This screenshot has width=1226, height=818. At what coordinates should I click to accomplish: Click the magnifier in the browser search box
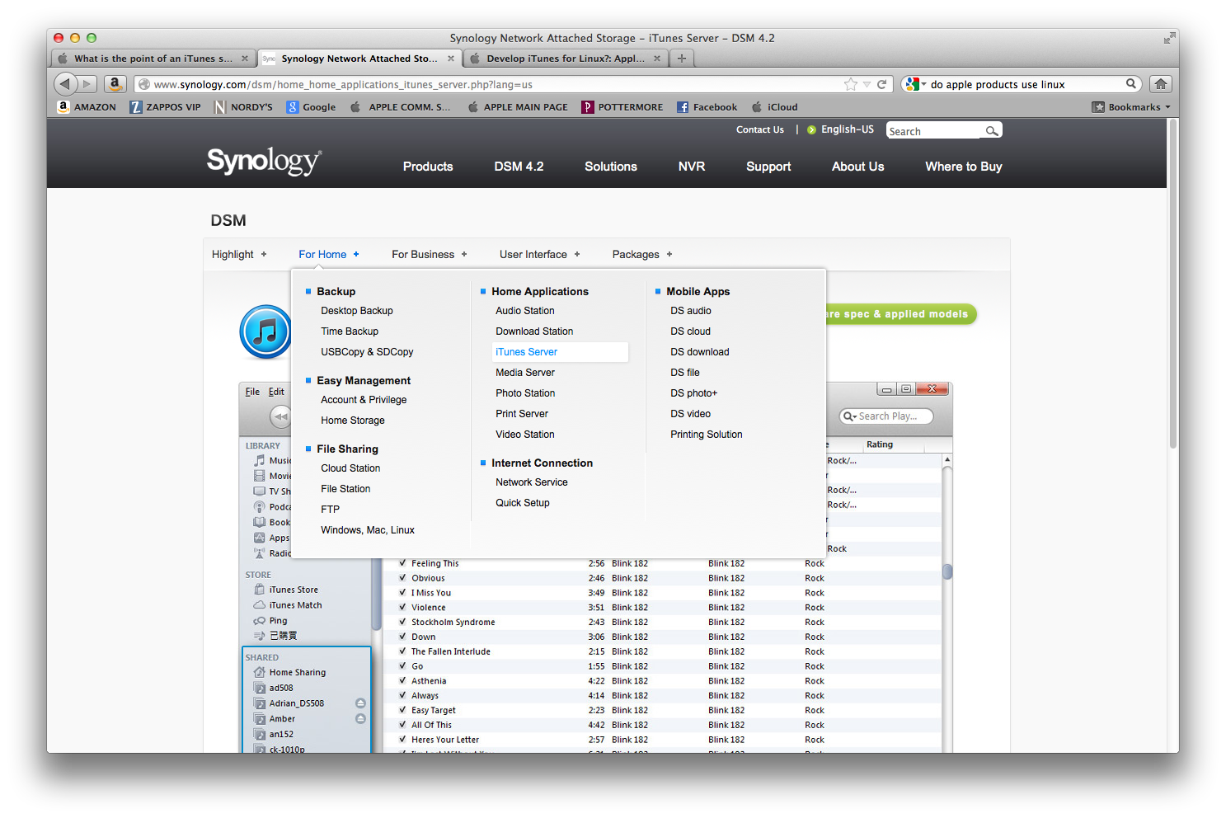[1131, 84]
